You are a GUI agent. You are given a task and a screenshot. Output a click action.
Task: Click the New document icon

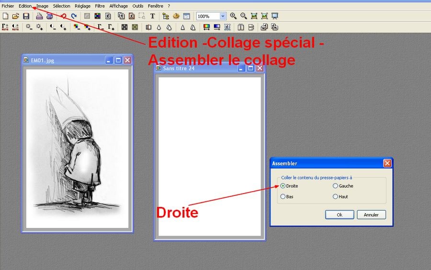tap(5, 16)
